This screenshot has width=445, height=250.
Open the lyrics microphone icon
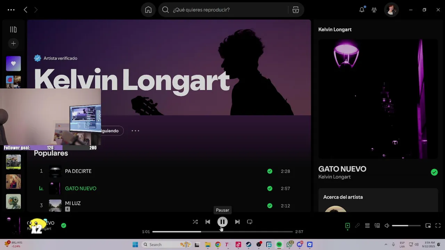(x=357, y=226)
